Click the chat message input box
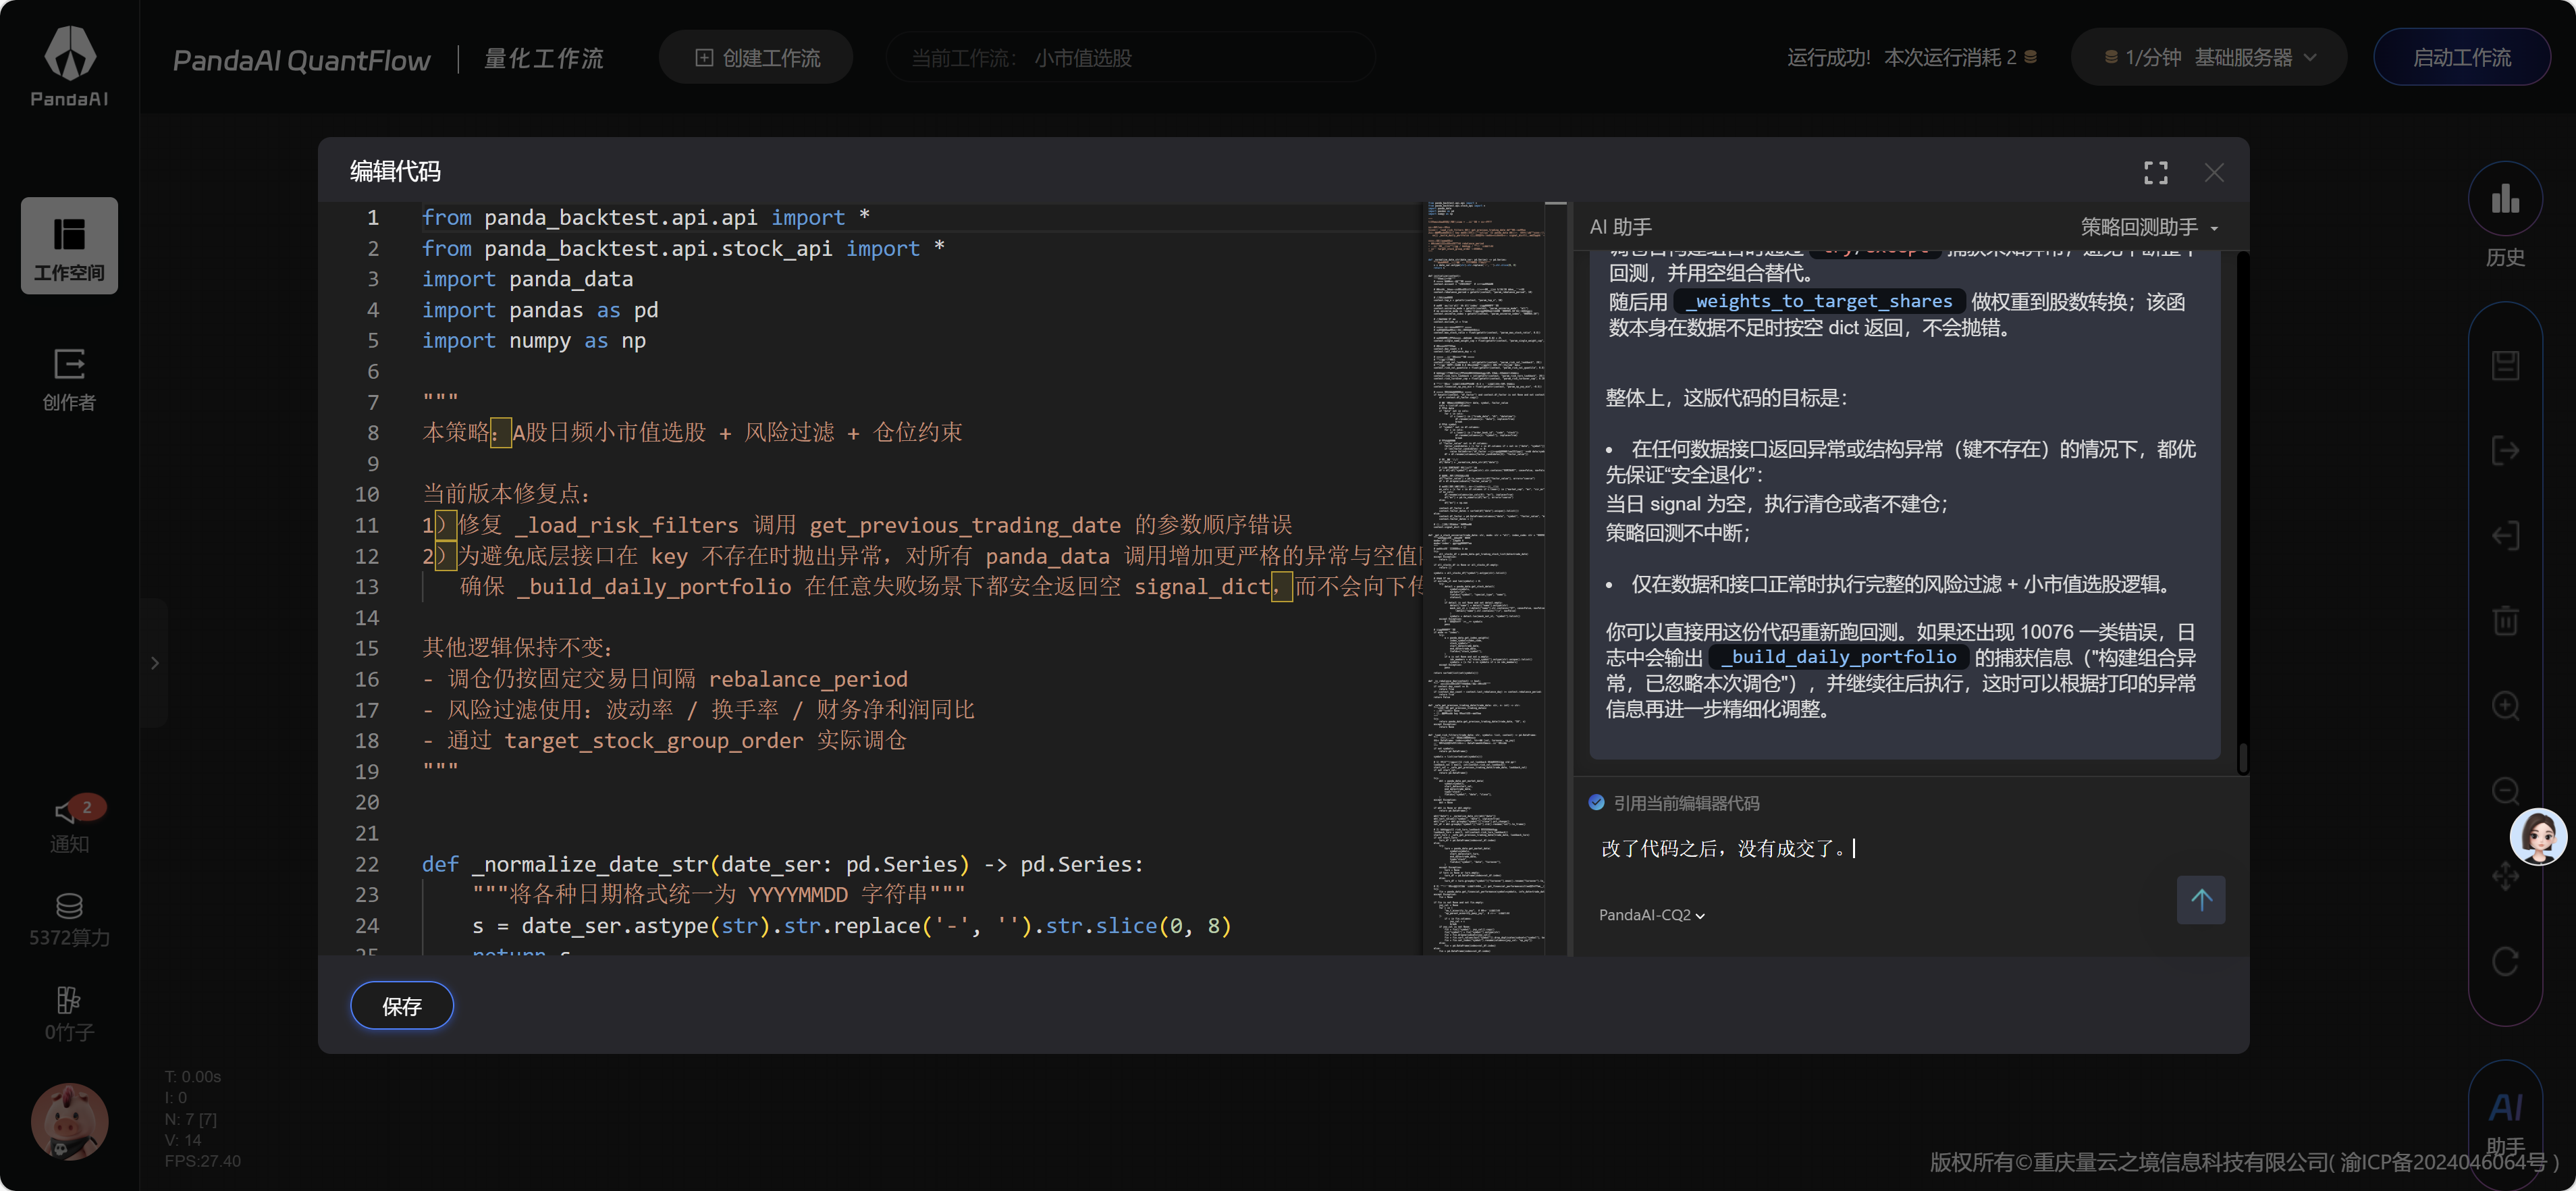The image size is (2576, 1191). tap(1880, 849)
